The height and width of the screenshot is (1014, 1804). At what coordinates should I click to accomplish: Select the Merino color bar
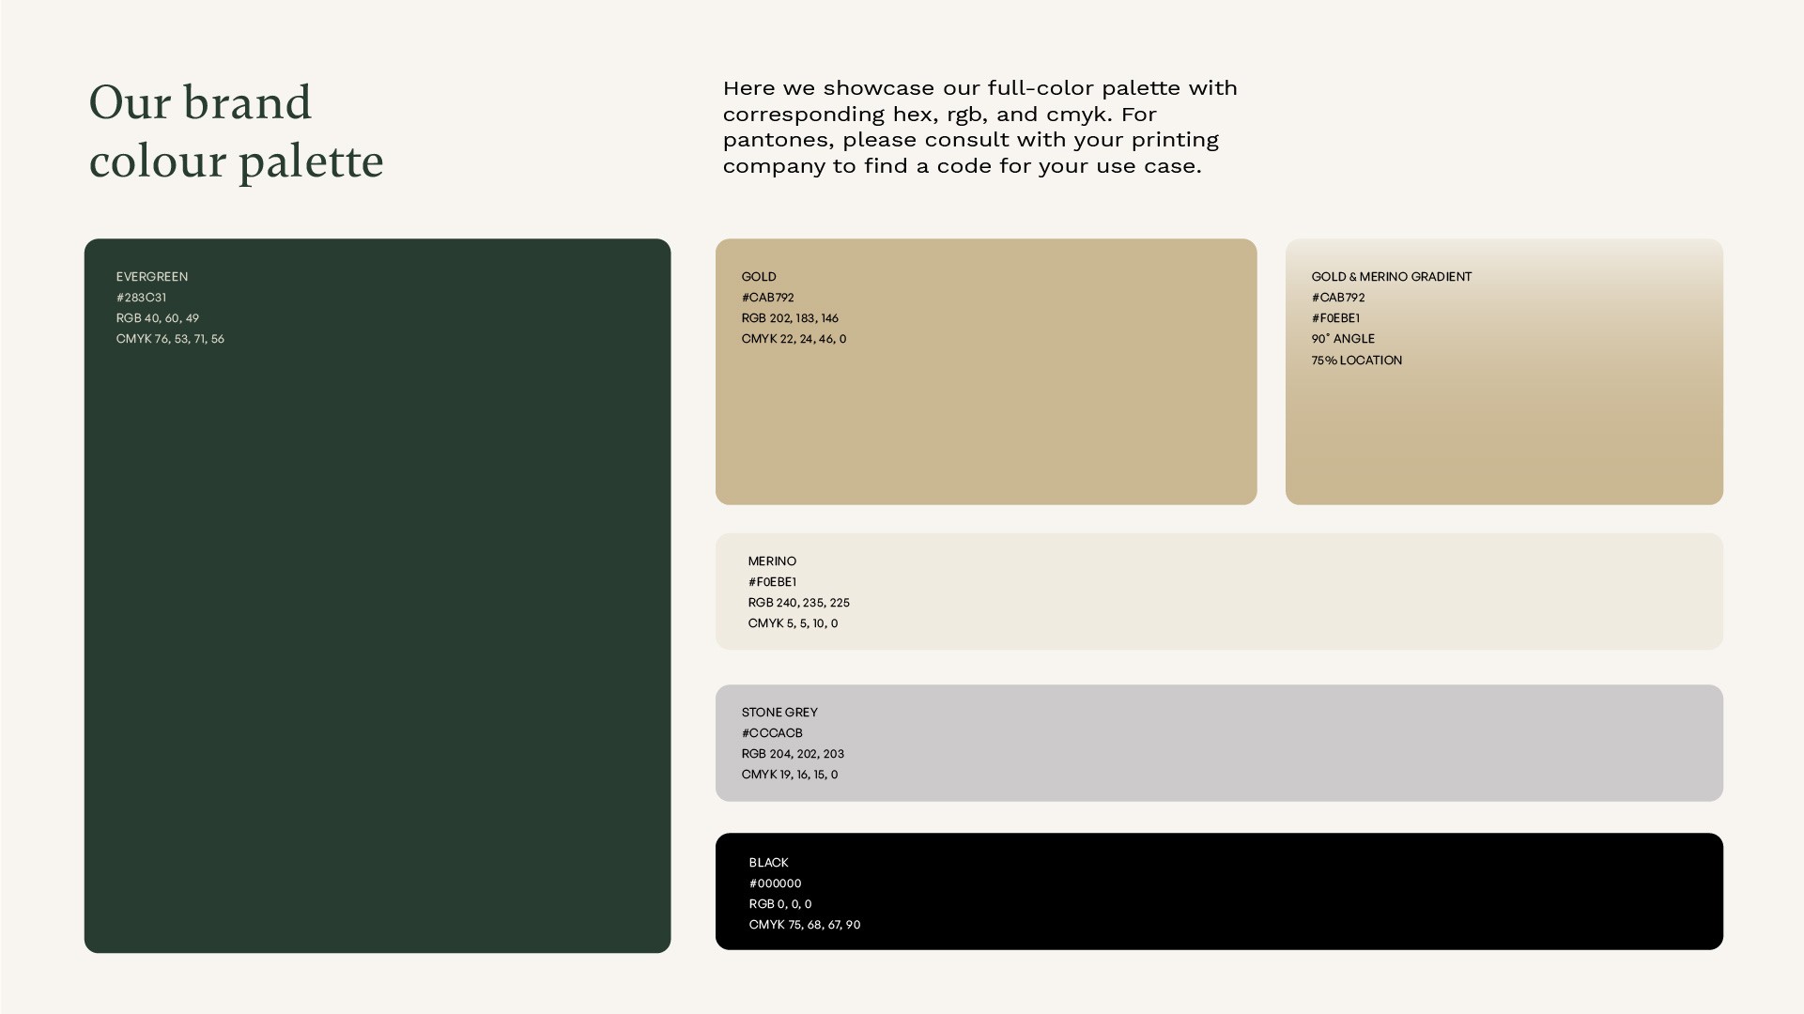[x=1221, y=591]
